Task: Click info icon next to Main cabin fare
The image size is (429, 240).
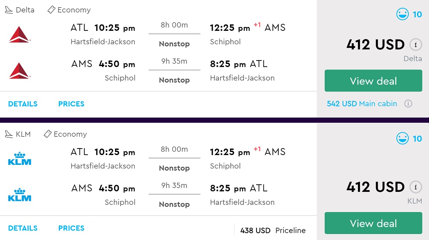Action: 408,103
